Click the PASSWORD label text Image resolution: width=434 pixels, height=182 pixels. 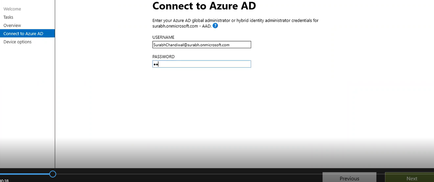click(x=163, y=57)
